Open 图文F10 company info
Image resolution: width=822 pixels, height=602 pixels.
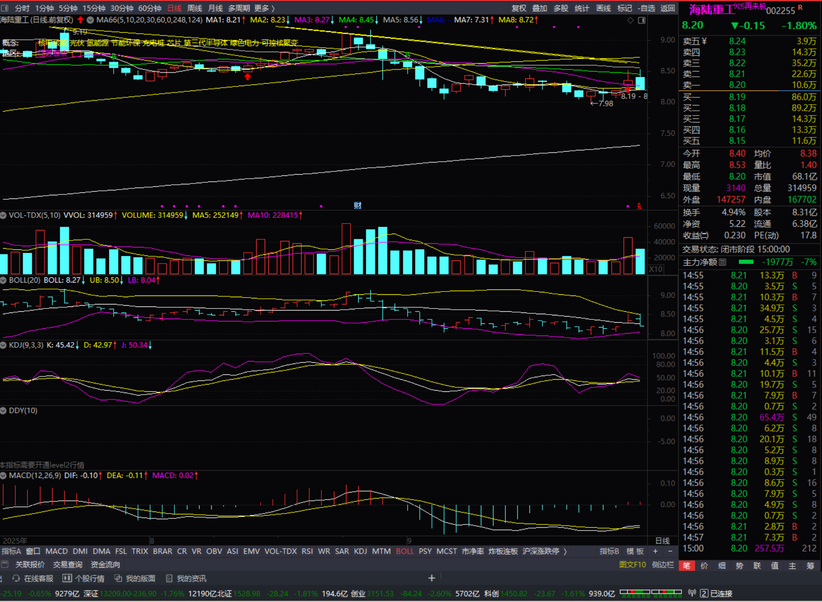coord(632,565)
